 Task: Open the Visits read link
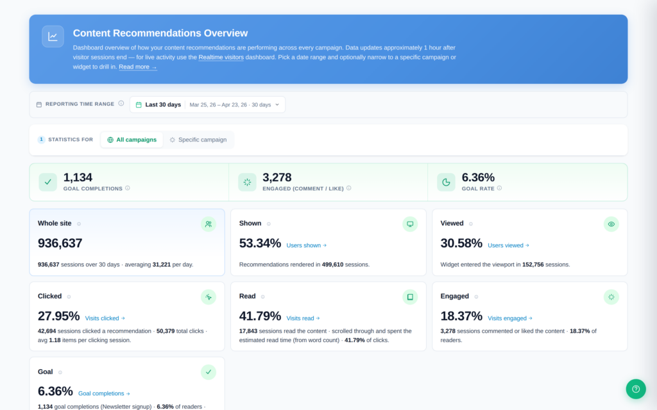point(303,318)
